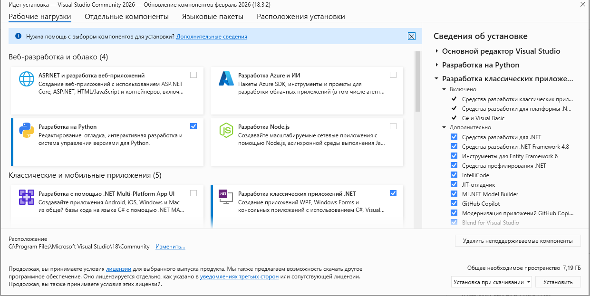Click the Установить button
This screenshot has height=296, width=590.
558,282
